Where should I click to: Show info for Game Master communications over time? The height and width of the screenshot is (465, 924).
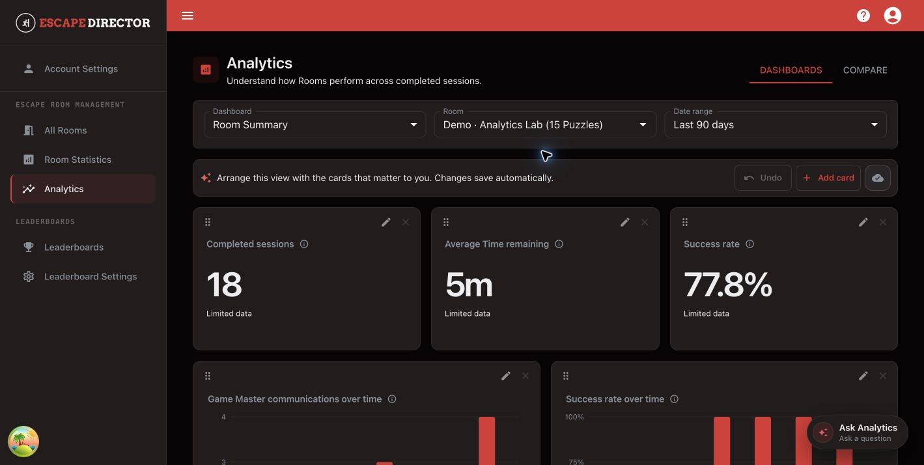click(x=392, y=399)
